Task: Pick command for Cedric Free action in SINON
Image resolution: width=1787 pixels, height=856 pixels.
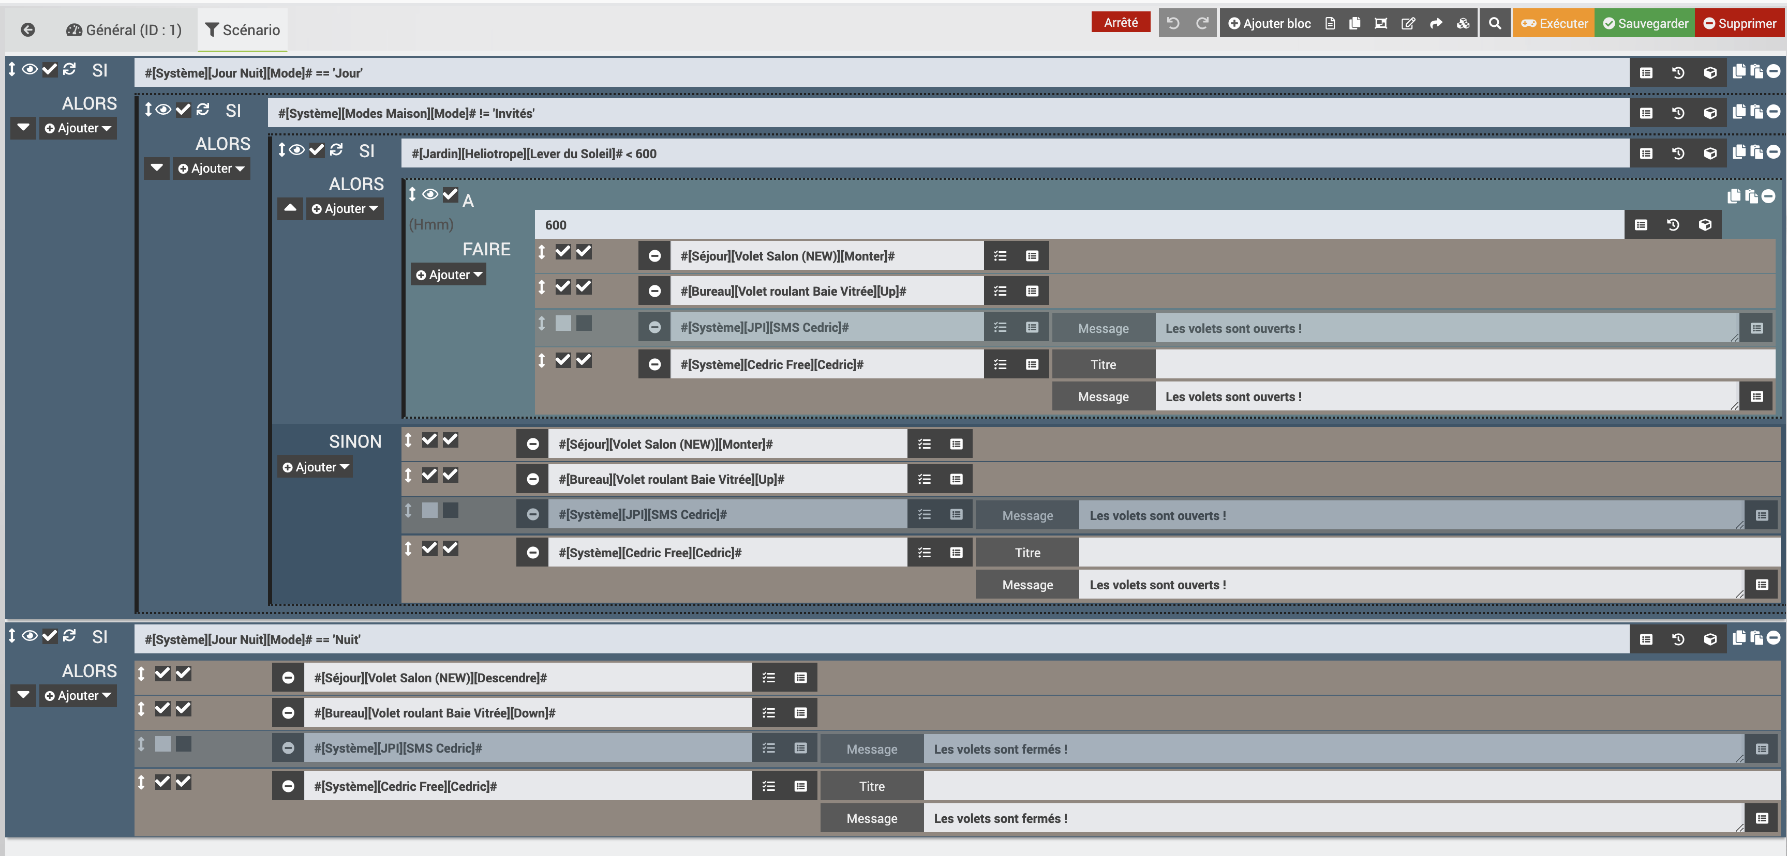Action: [956, 553]
